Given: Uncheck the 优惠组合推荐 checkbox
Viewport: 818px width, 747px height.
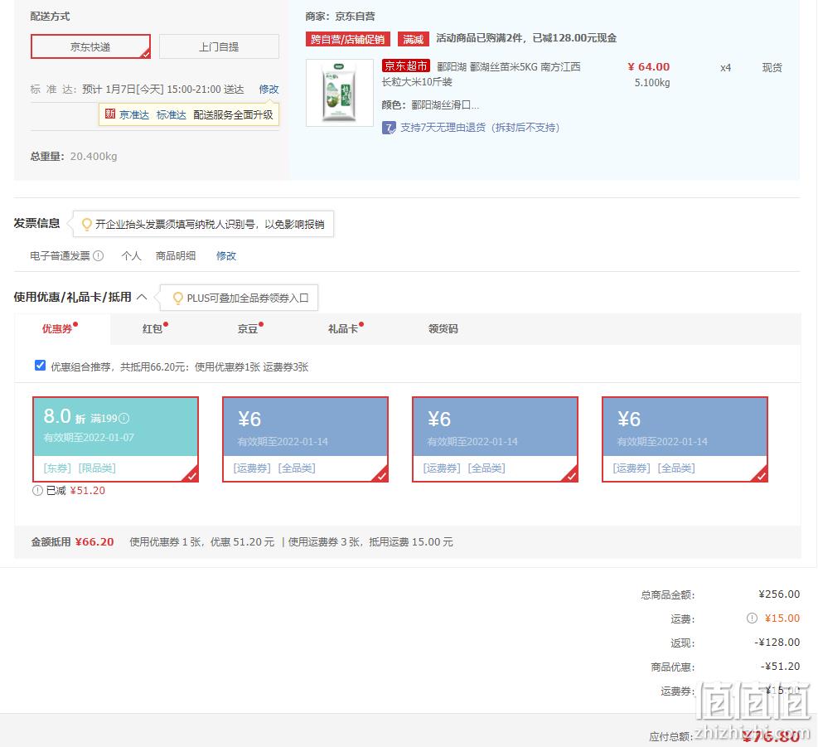Looking at the screenshot, I should pos(40,366).
